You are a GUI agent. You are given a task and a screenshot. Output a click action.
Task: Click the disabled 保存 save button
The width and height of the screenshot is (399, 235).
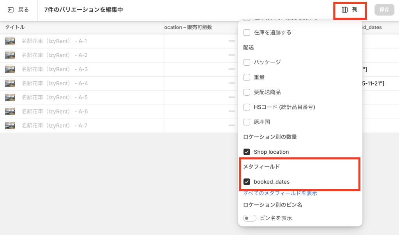(x=384, y=10)
